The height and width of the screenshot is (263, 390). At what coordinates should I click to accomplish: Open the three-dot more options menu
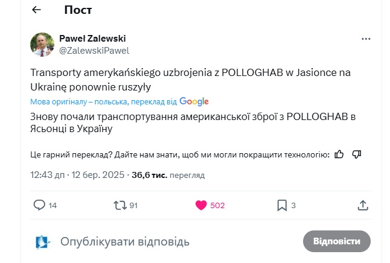point(366,39)
